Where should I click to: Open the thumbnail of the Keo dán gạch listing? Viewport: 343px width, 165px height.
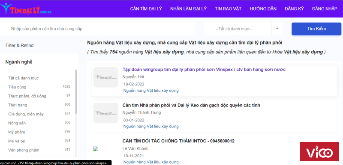point(105,113)
